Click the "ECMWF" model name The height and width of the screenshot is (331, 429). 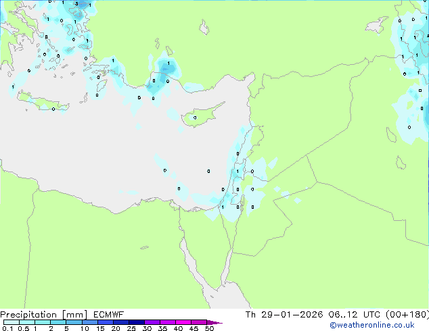109,315
